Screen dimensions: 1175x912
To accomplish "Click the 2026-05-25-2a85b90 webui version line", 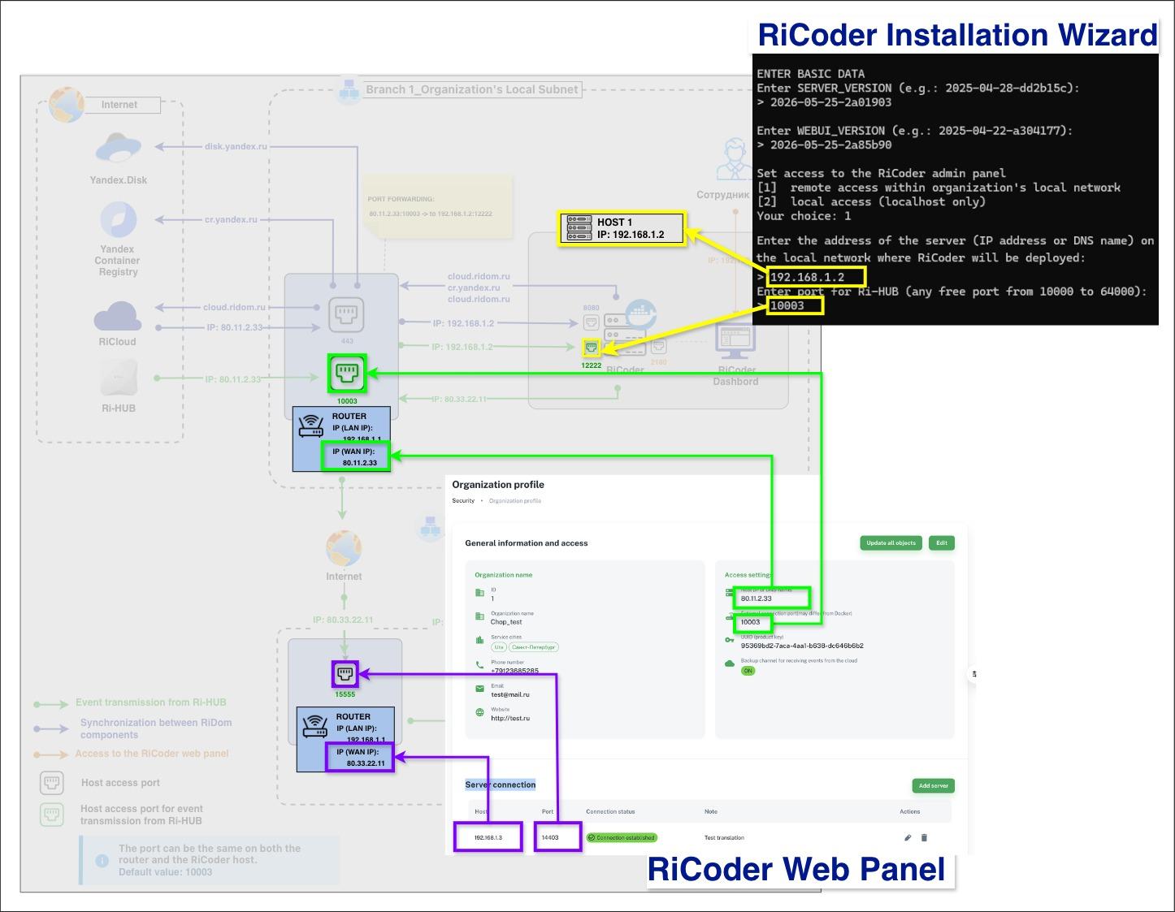I will pos(824,145).
